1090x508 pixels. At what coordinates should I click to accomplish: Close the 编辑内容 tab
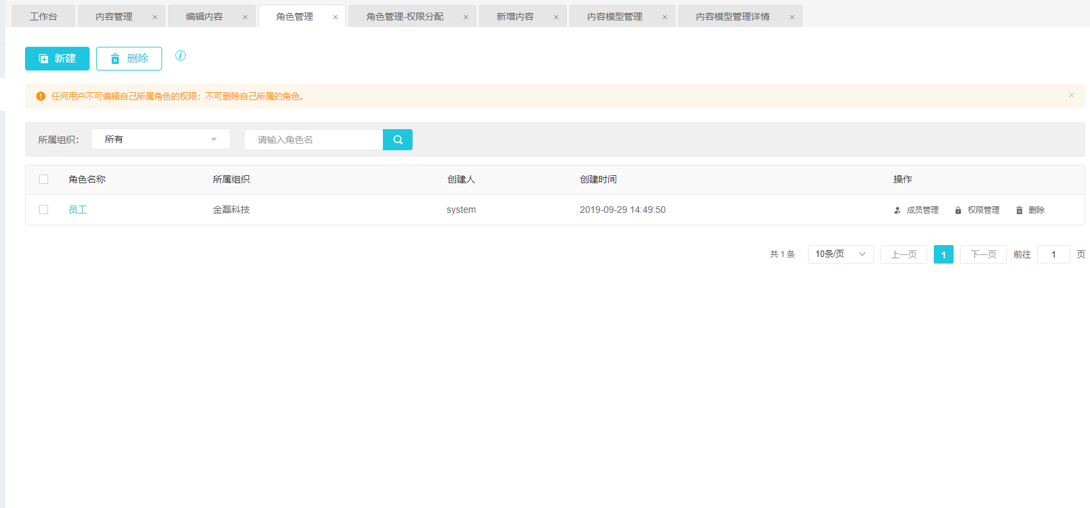[245, 17]
